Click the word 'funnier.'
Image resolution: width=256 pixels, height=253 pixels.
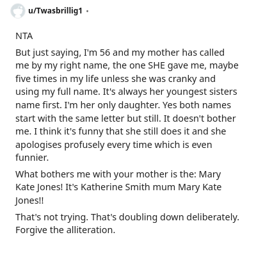click(32, 158)
